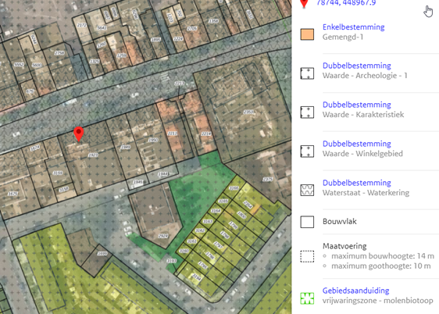Select map parcel labeled 2950
This screenshot has height=314, width=439.
pos(153,140)
